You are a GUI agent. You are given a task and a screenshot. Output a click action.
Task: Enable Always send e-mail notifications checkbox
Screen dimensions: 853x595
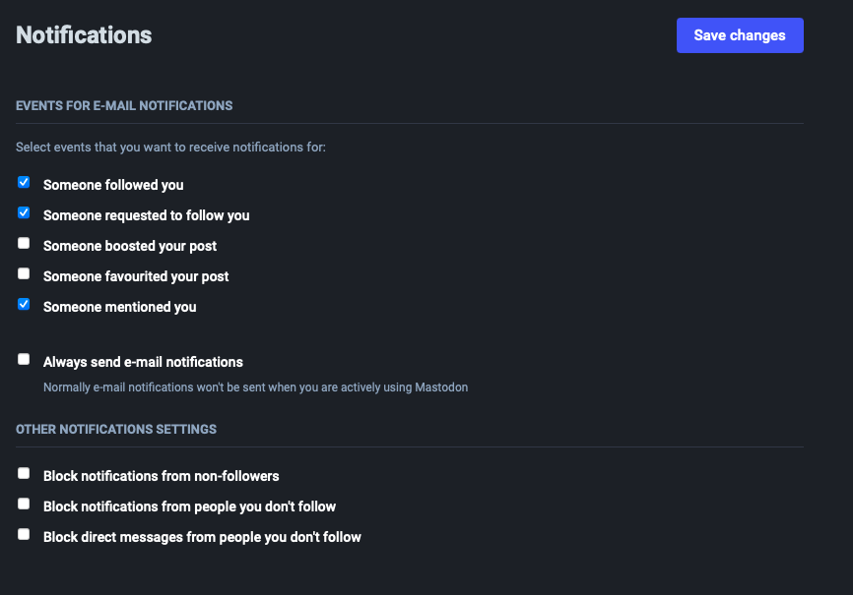[x=24, y=359]
